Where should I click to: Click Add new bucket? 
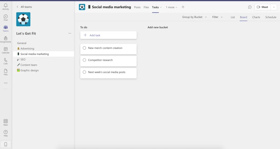[158, 27]
